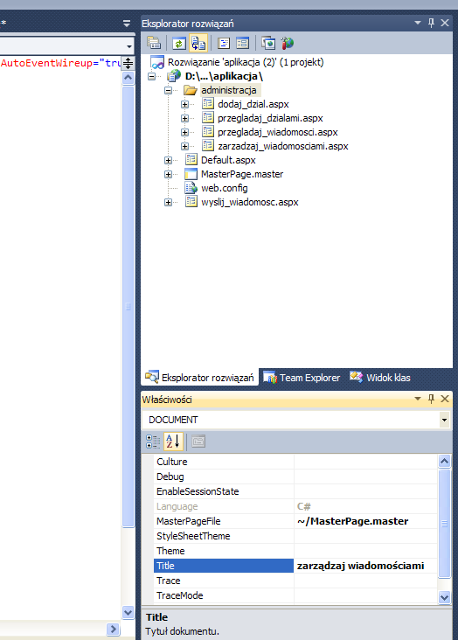Select the web.config file name
458x640 pixels.
click(225, 188)
